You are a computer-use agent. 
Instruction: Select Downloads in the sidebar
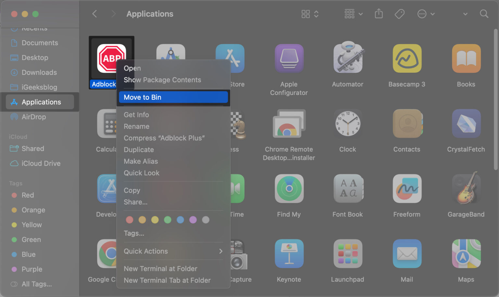[39, 72]
